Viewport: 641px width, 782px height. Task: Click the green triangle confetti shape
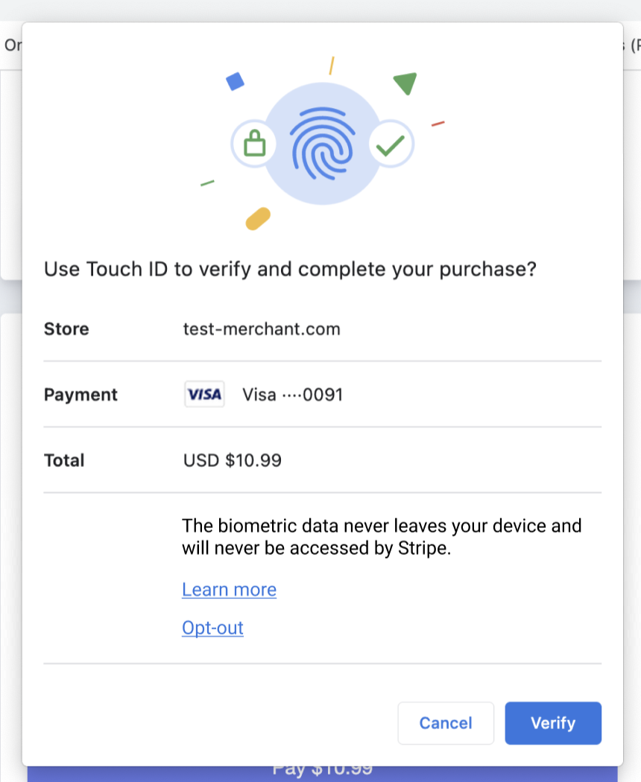pyautogui.click(x=406, y=83)
